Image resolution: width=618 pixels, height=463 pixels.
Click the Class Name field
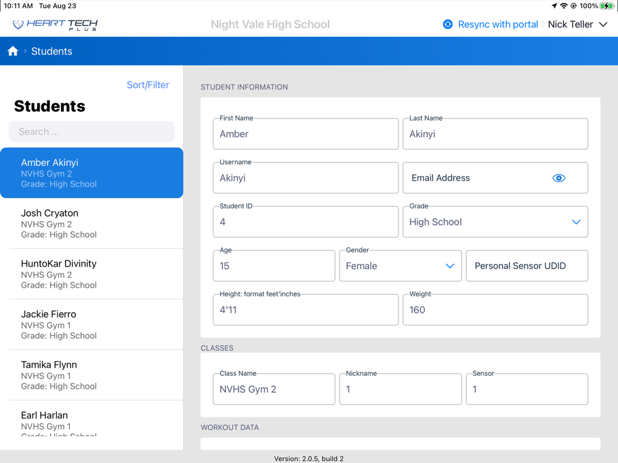(274, 390)
